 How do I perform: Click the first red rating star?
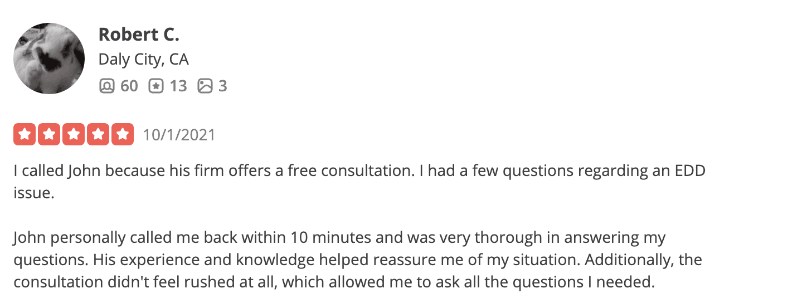pos(25,135)
